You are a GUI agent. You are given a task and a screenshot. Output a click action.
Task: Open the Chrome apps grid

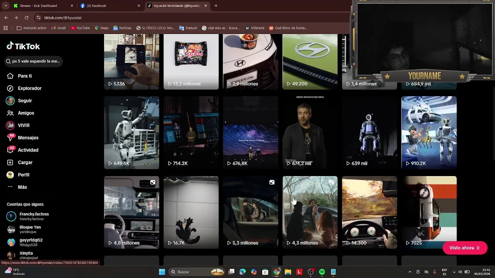(x=5, y=28)
